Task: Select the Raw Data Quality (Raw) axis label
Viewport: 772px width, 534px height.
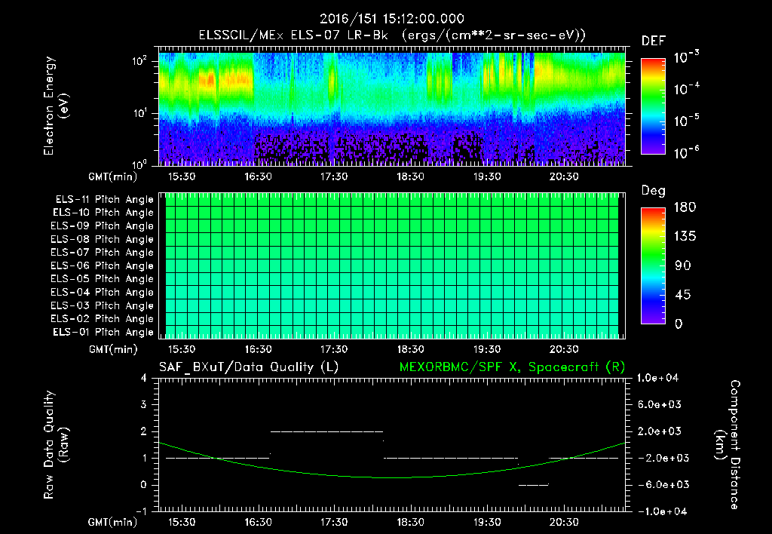Action: 56,445
